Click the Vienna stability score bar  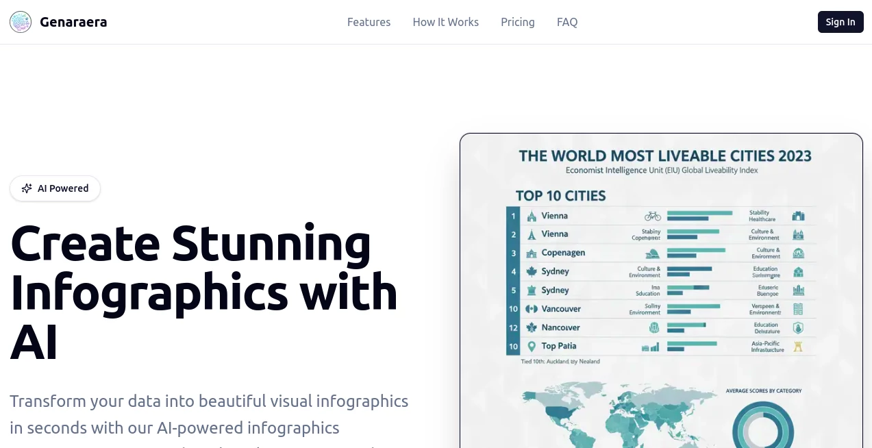pyautogui.click(x=699, y=213)
